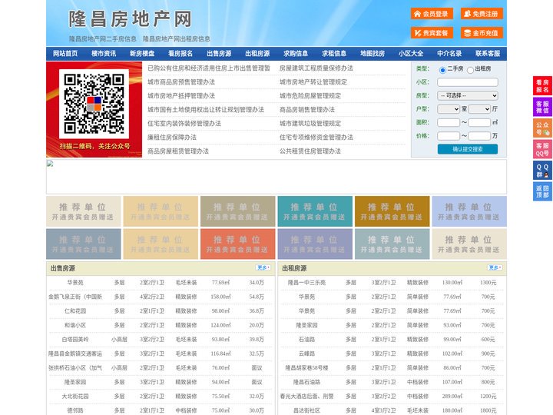Image resolution: width=553 pixels, height=415 pixels.
Task: Click the minimum 价格 input field
Action: 449,136
